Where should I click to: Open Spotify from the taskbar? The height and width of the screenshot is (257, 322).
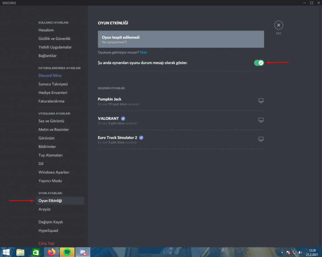click(67, 252)
